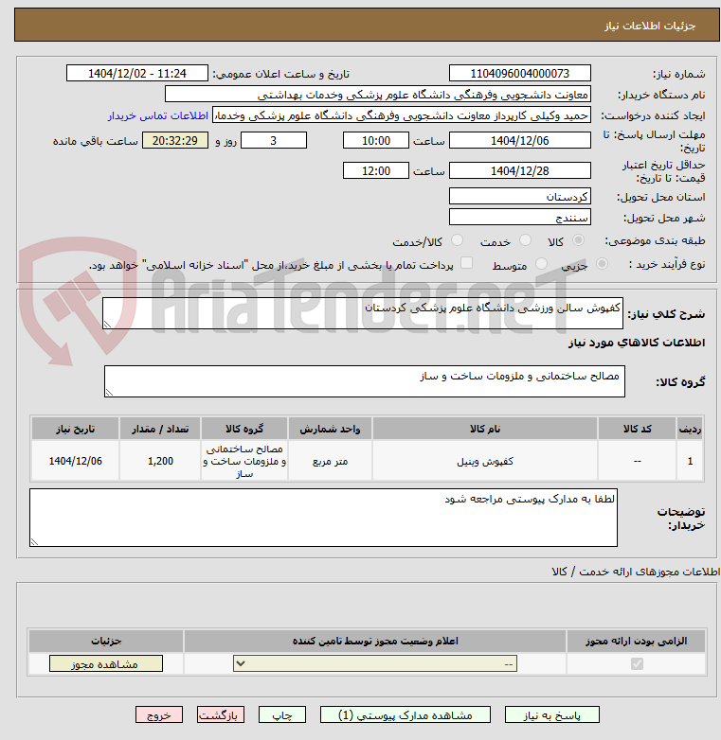The height and width of the screenshot is (740, 721).
Task: Select the کالا/خدمت radio button
Action: coord(457,240)
